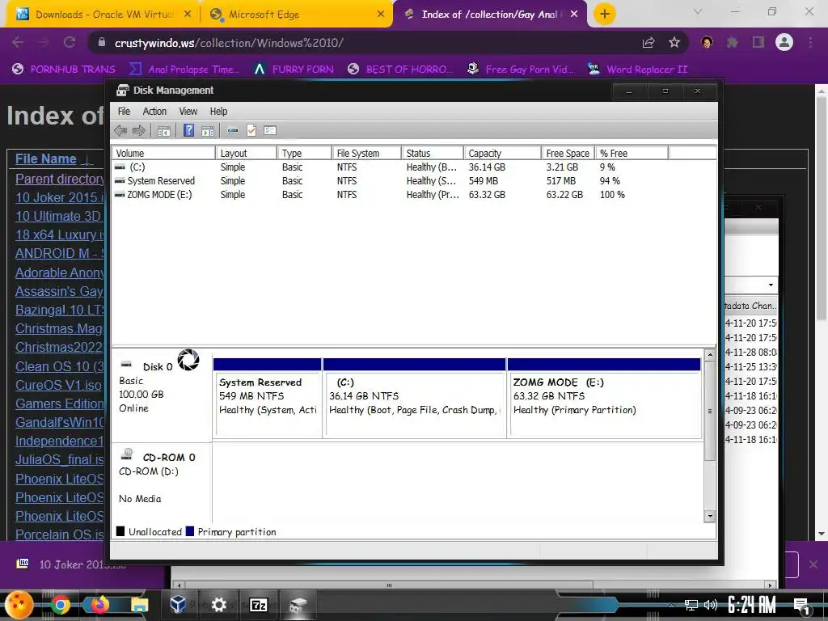The width and height of the screenshot is (828, 621).
Task: Open the File menu in Disk Management
Action: point(124,112)
